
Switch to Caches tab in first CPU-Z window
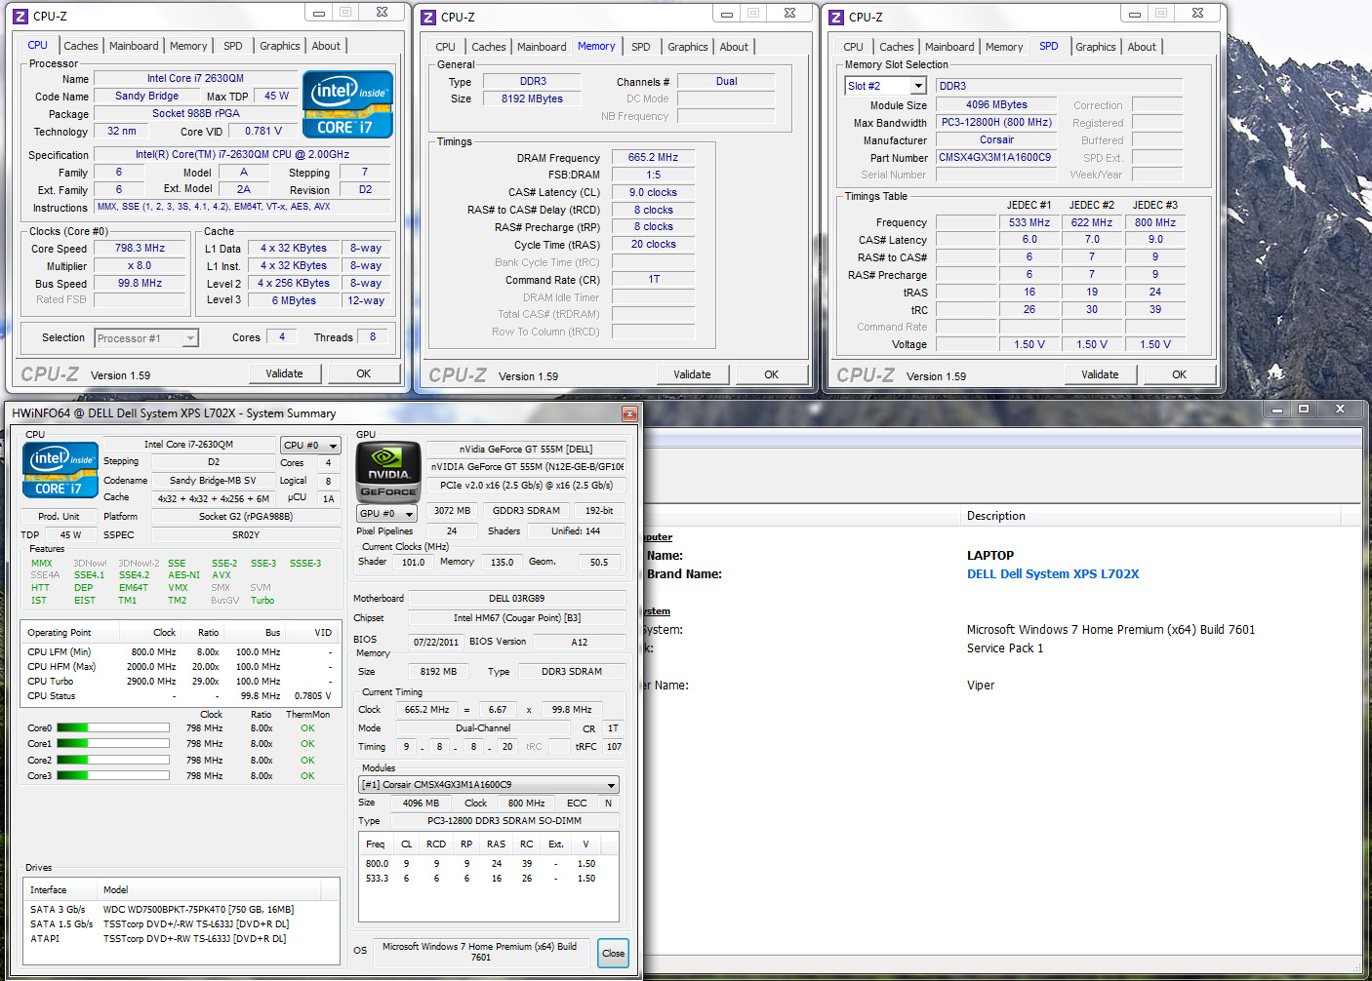81,46
